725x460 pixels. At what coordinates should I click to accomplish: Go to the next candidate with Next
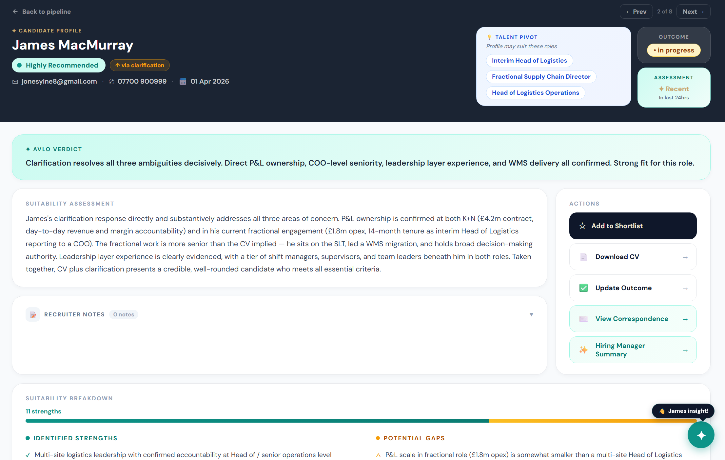693,11
